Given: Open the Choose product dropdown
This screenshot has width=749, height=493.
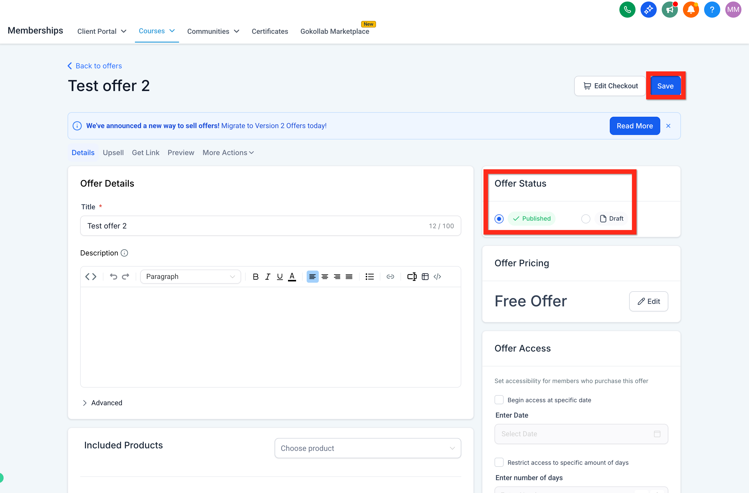Looking at the screenshot, I should pos(368,448).
